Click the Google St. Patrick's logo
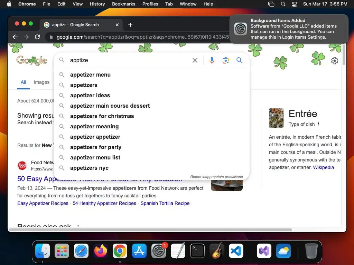 point(32,60)
